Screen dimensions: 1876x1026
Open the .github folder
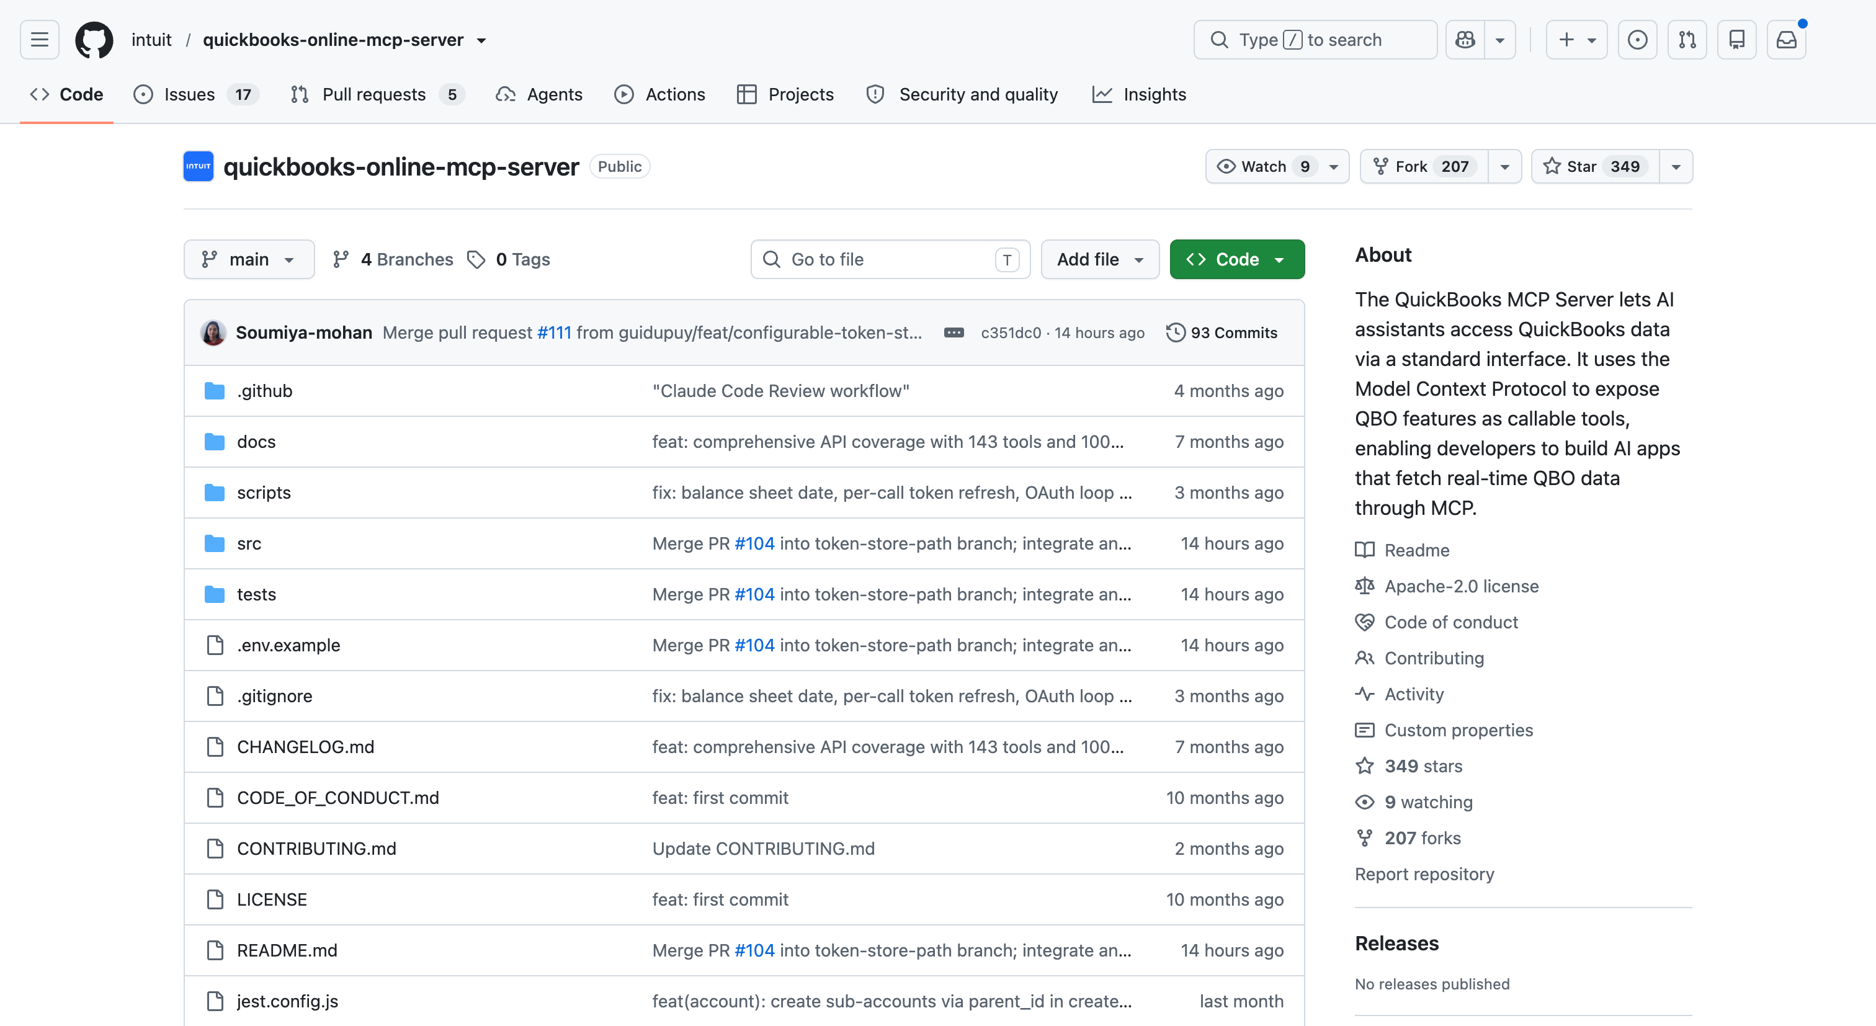[x=264, y=391]
